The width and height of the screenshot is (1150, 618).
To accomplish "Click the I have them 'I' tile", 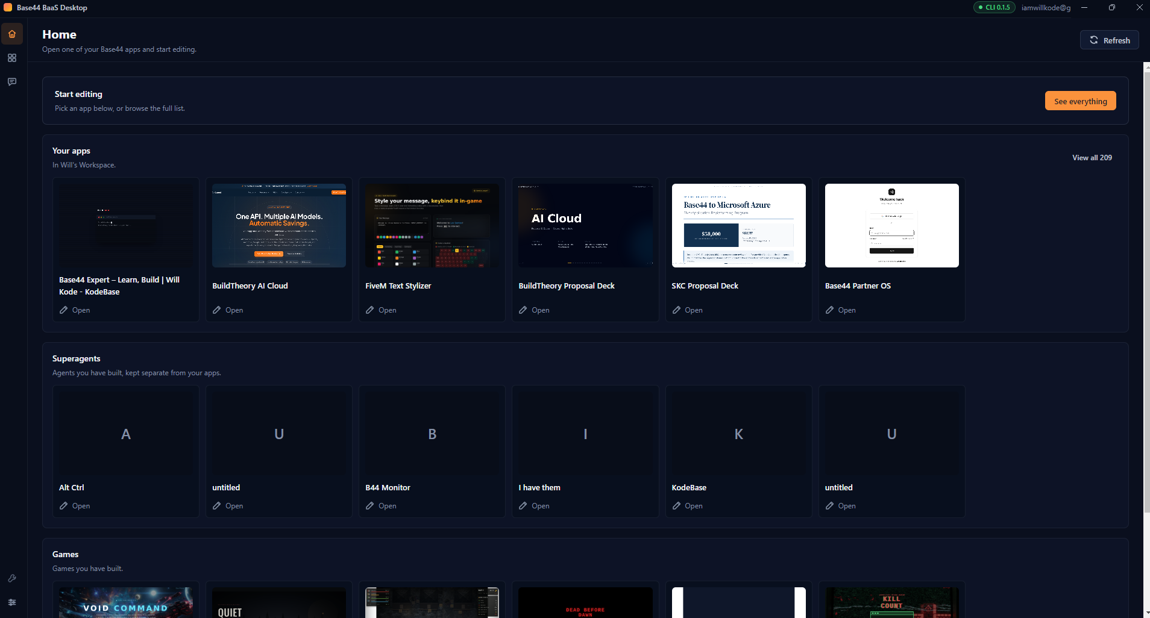I will click(x=585, y=434).
